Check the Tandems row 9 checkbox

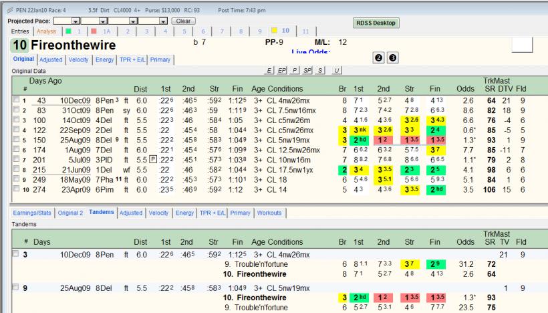click(16, 287)
